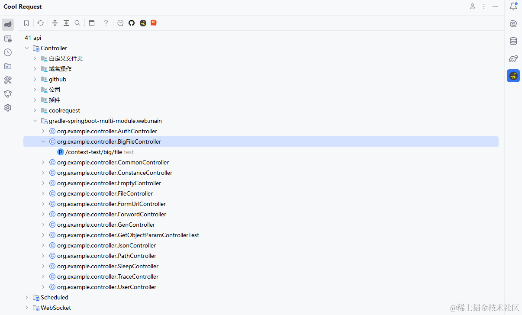
Task: Open the tools wrench icon in sidebar
Action: (x=8, y=80)
